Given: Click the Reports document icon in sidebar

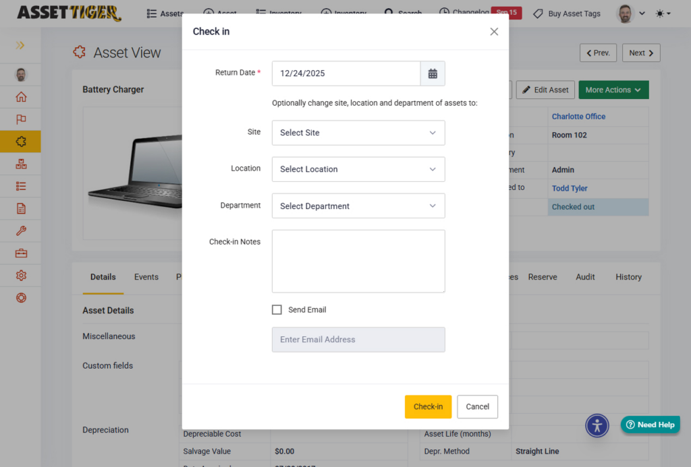Looking at the screenshot, I should tap(21, 209).
